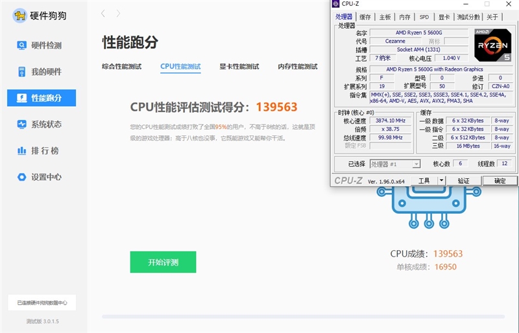The width and height of the screenshot is (519, 333).
Task: Click the 确定 button in CPU-Z
Action: coord(500,181)
